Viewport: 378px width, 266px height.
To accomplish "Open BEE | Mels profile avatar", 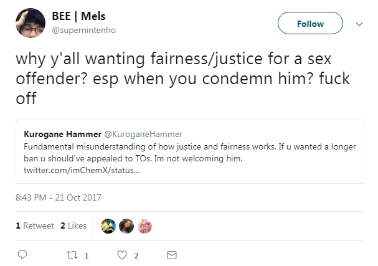I will point(31,23).
